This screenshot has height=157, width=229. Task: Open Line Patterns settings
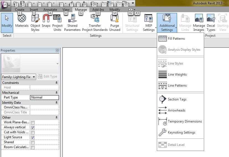(x=180, y=86)
